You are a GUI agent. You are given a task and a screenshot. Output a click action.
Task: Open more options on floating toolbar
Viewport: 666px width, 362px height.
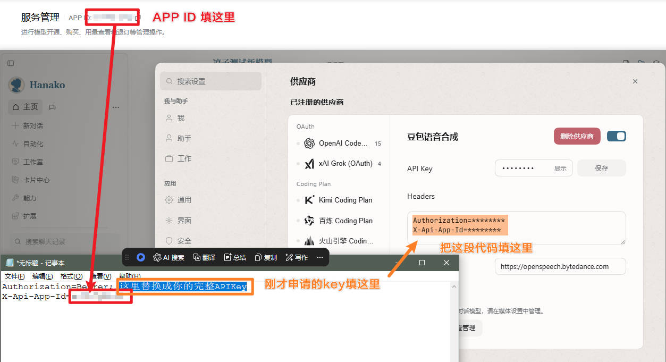[x=320, y=257]
